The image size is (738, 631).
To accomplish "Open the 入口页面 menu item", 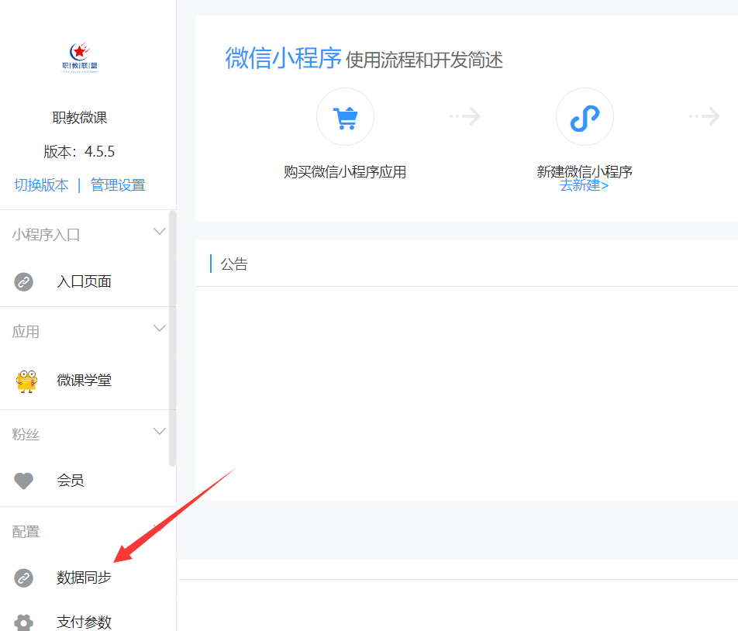I will (x=84, y=281).
